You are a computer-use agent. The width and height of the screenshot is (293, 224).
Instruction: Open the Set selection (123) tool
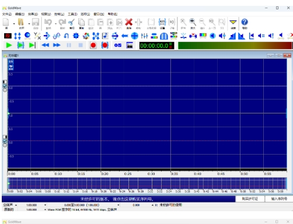[x=162, y=22]
